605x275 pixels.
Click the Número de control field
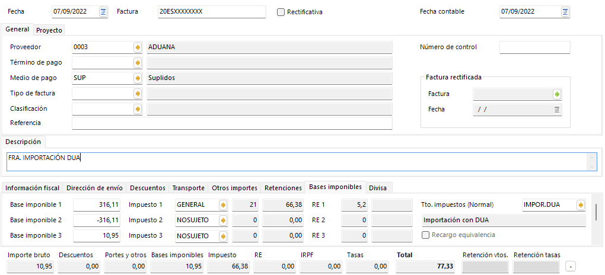(534, 47)
